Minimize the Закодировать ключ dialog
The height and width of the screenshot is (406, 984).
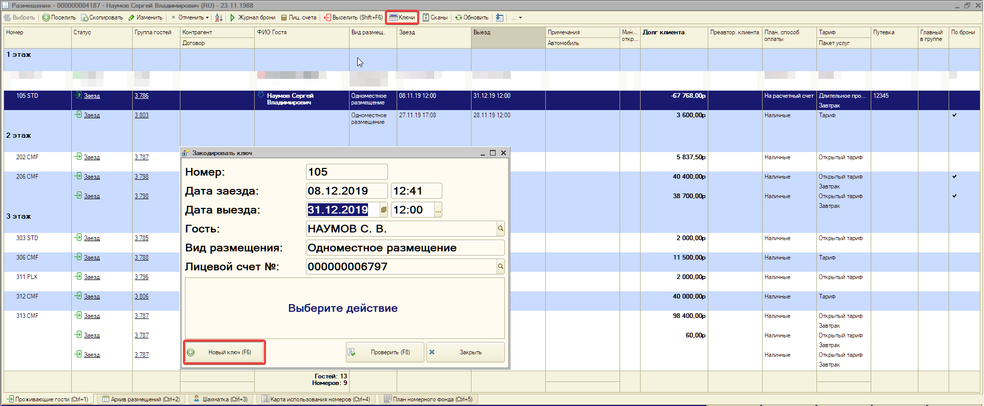[482, 153]
